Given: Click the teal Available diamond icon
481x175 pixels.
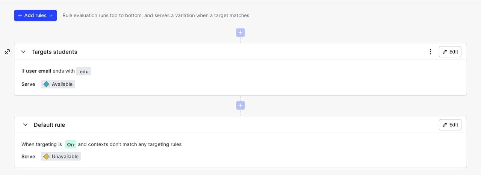Looking at the screenshot, I should [46, 84].
